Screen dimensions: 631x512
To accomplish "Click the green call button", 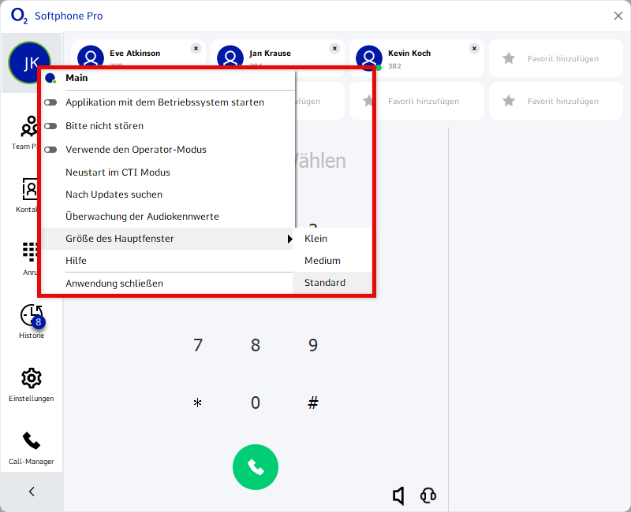I will click(x=255, y=467).
